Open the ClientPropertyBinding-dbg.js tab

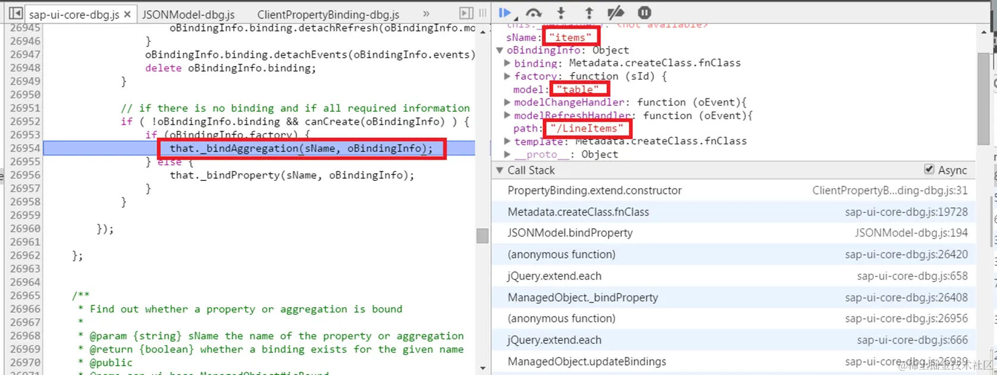328,14
